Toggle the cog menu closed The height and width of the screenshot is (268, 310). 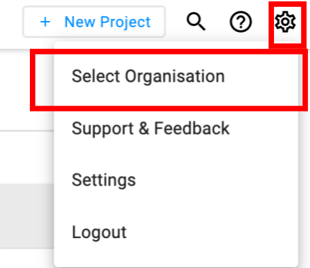(285, 22)
